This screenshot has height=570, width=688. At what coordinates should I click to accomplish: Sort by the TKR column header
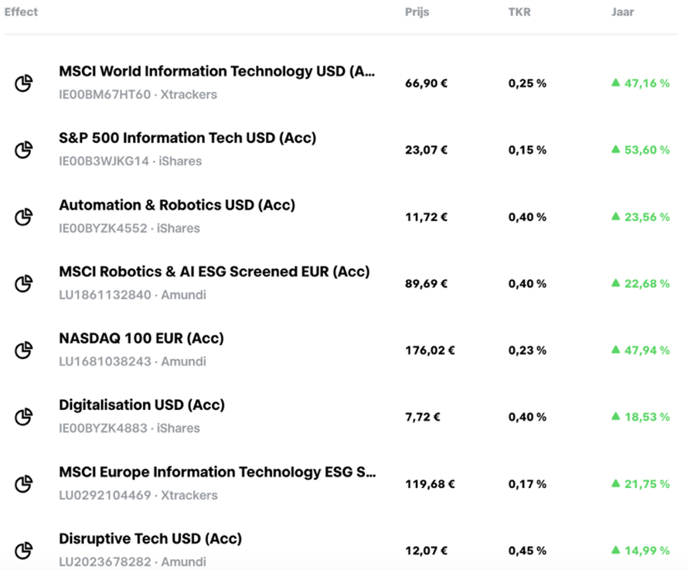520,12
